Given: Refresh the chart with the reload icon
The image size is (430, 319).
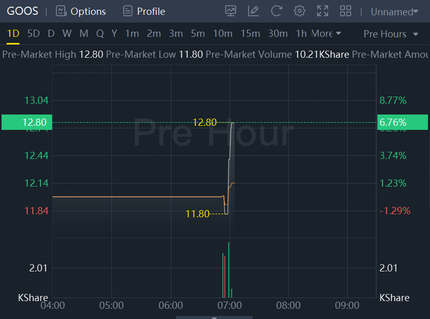Looking at the screenshot, I should 276,11.
